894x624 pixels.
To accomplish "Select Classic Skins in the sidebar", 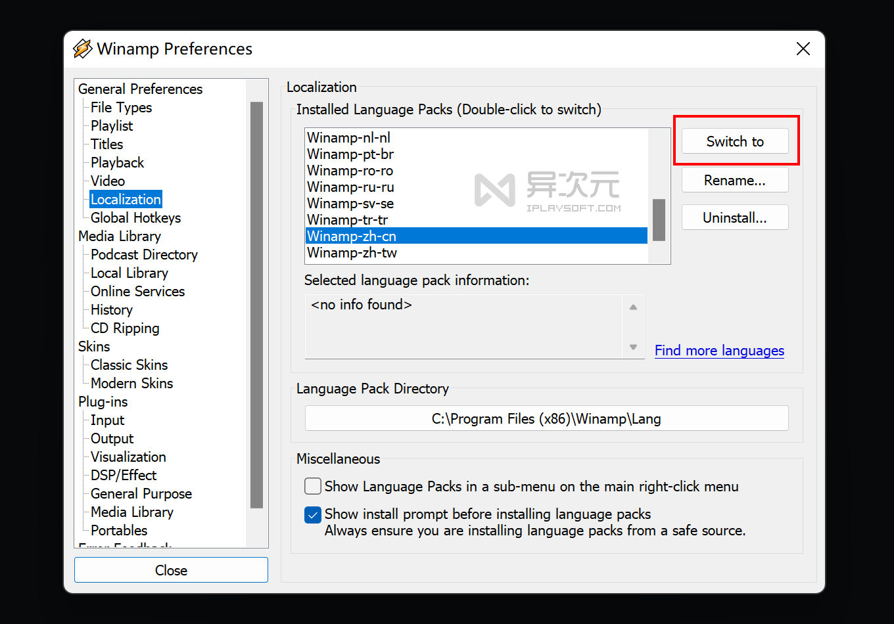I will tap(129, 365).
